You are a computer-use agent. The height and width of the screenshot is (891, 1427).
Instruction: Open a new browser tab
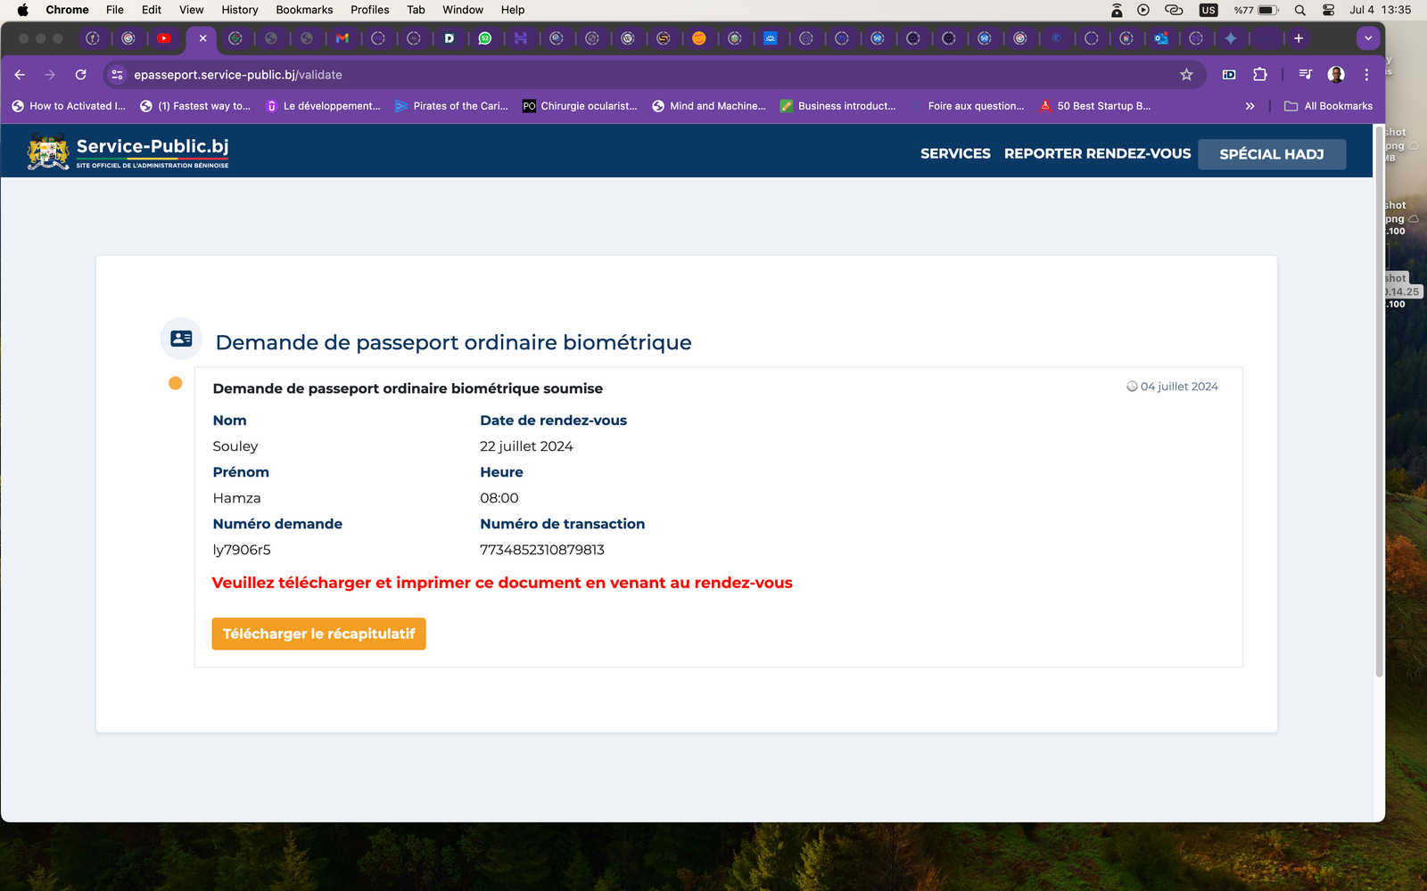tap(1299, 38)
